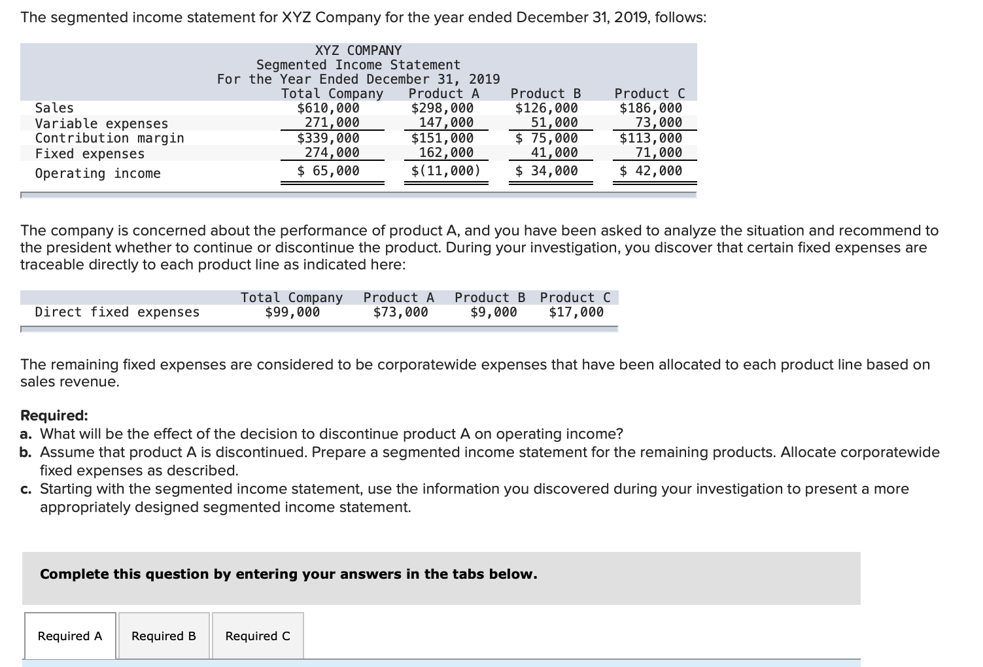Click the Total Company header
Viewport: 983px width, 667px height.
coord(332,94)
